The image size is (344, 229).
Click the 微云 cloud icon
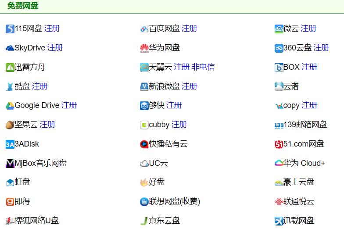(279, 29)
